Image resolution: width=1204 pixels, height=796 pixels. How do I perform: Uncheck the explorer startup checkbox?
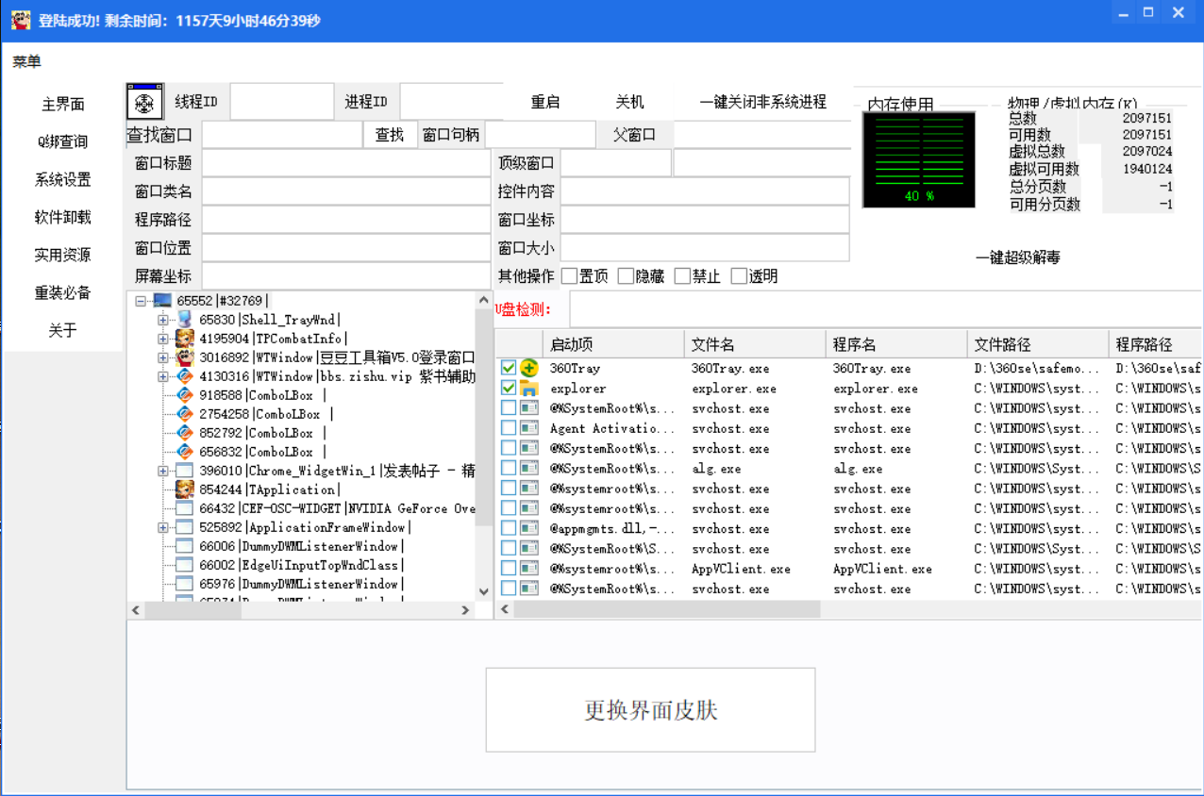(x=509, y=389)
